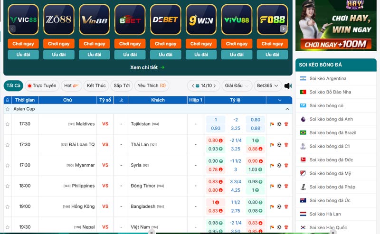This screenshot has height=234, width=380.
Task: Click the next date arrow beside 14/10
Action: point(215,86)
